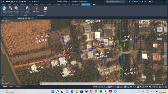Open the workspace switching gear icon

coord(150,87)
